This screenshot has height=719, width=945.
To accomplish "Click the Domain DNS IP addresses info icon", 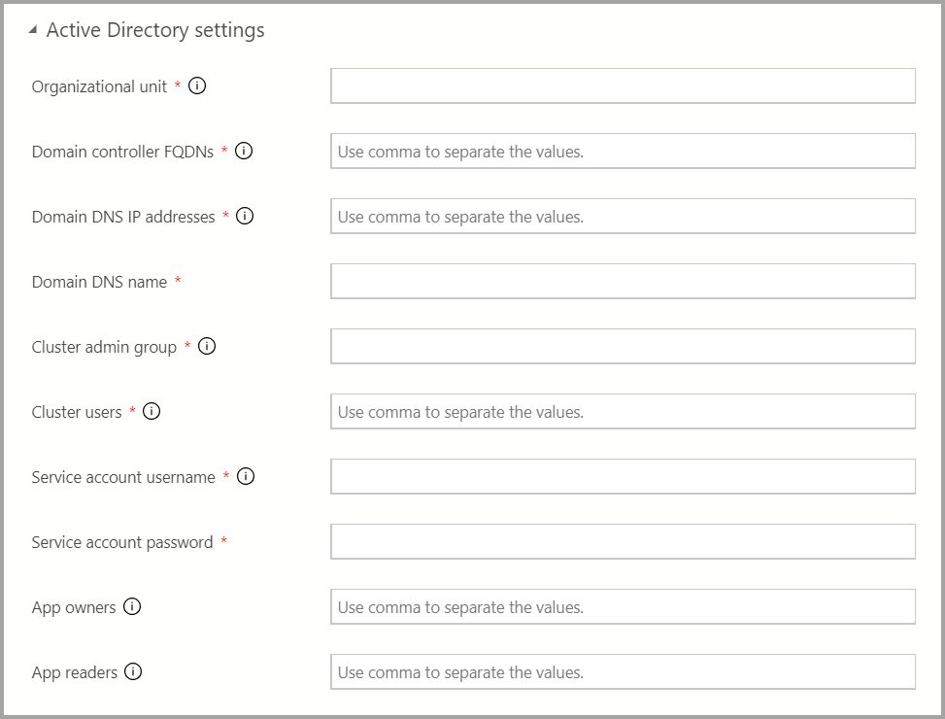I will (x=246, y=216).
